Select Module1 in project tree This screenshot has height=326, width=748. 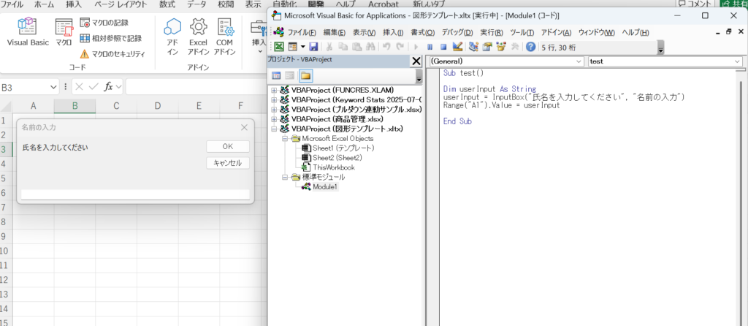click(x=325, y=186)
